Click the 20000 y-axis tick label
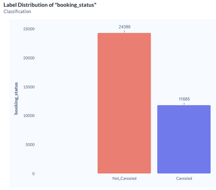Image resolution: width=216 pixels, height=190 pixels. click(29, 58)
